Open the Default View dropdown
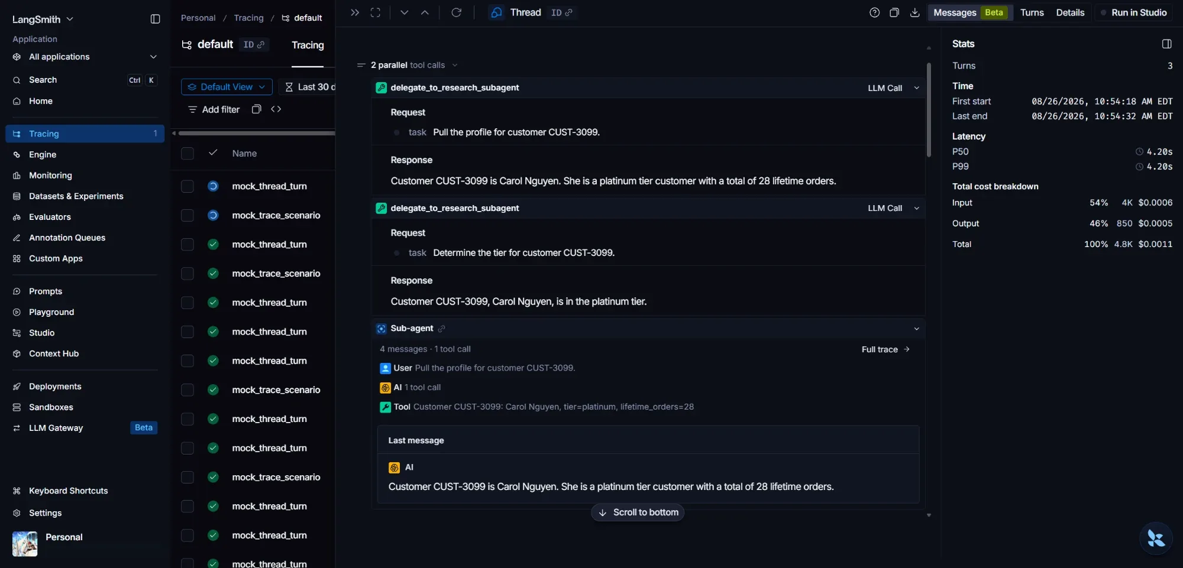 227,87
